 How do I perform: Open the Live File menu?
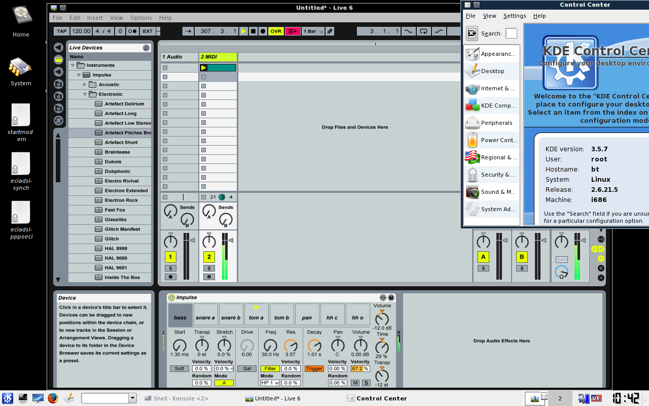point(57,18)
